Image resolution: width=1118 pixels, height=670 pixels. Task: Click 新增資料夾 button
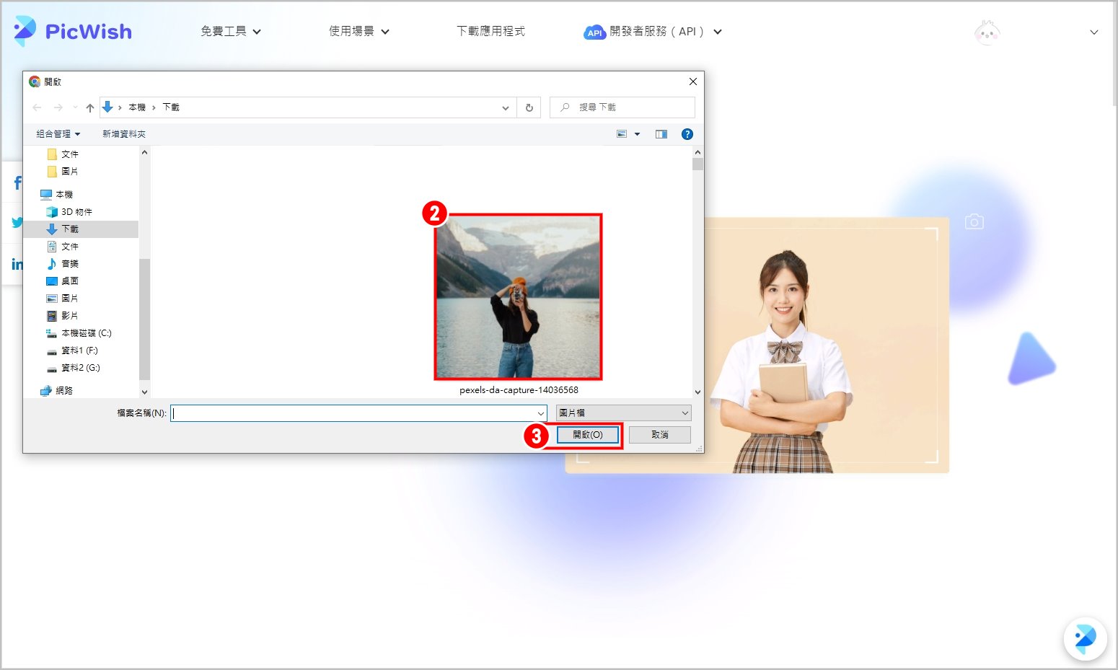click(x=124, y=134)
